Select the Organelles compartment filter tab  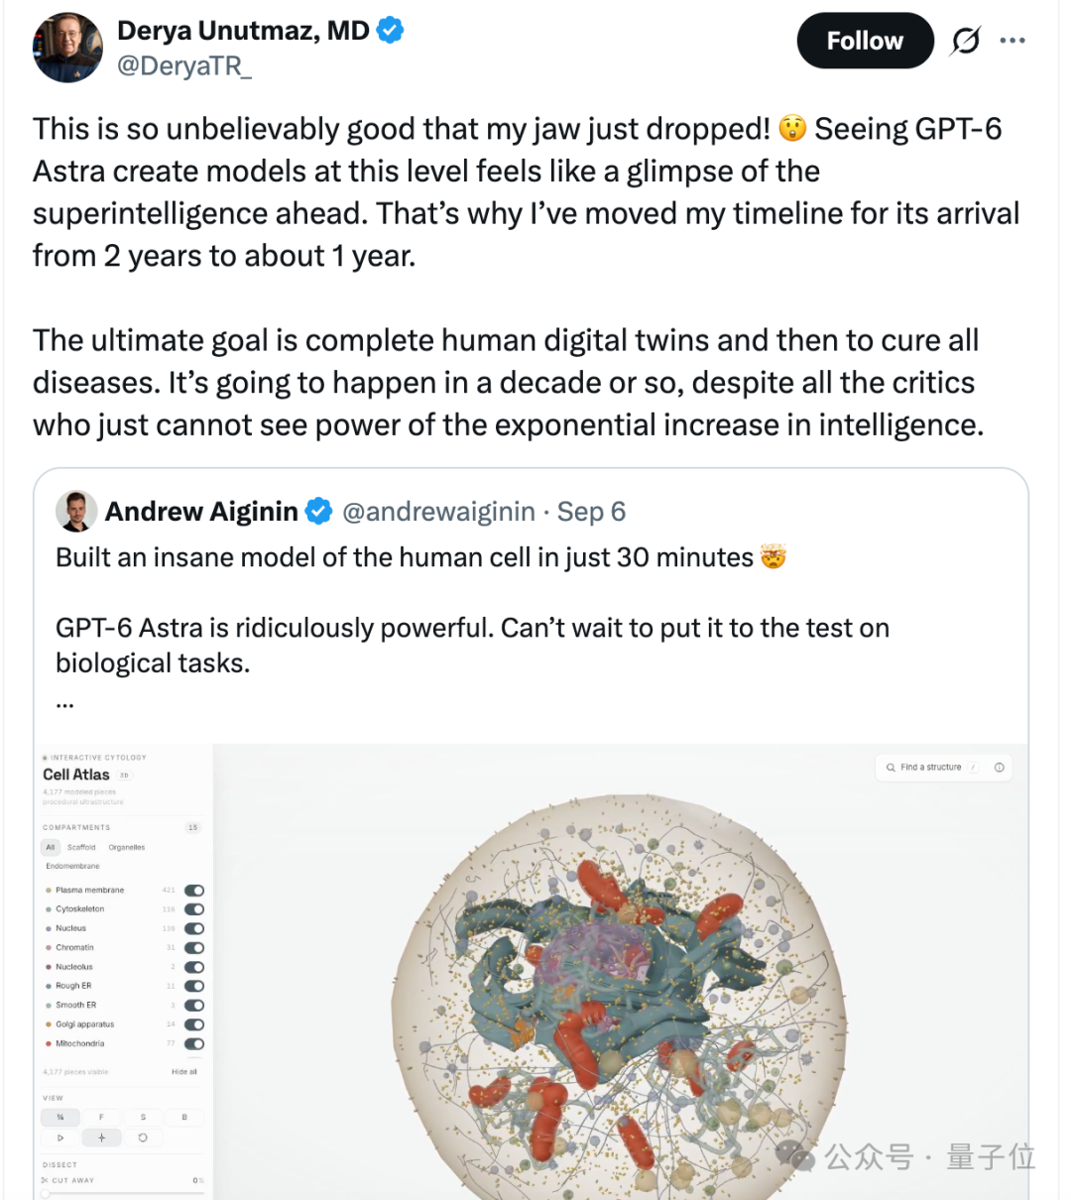[127, 848]
